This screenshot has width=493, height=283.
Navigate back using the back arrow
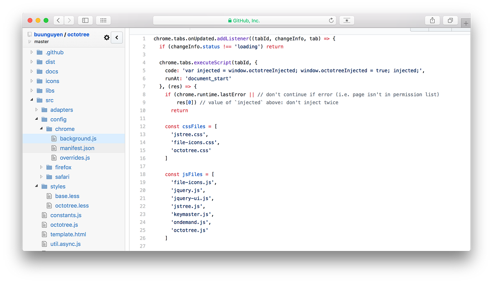pyautogui.click(x=58, y=20)
